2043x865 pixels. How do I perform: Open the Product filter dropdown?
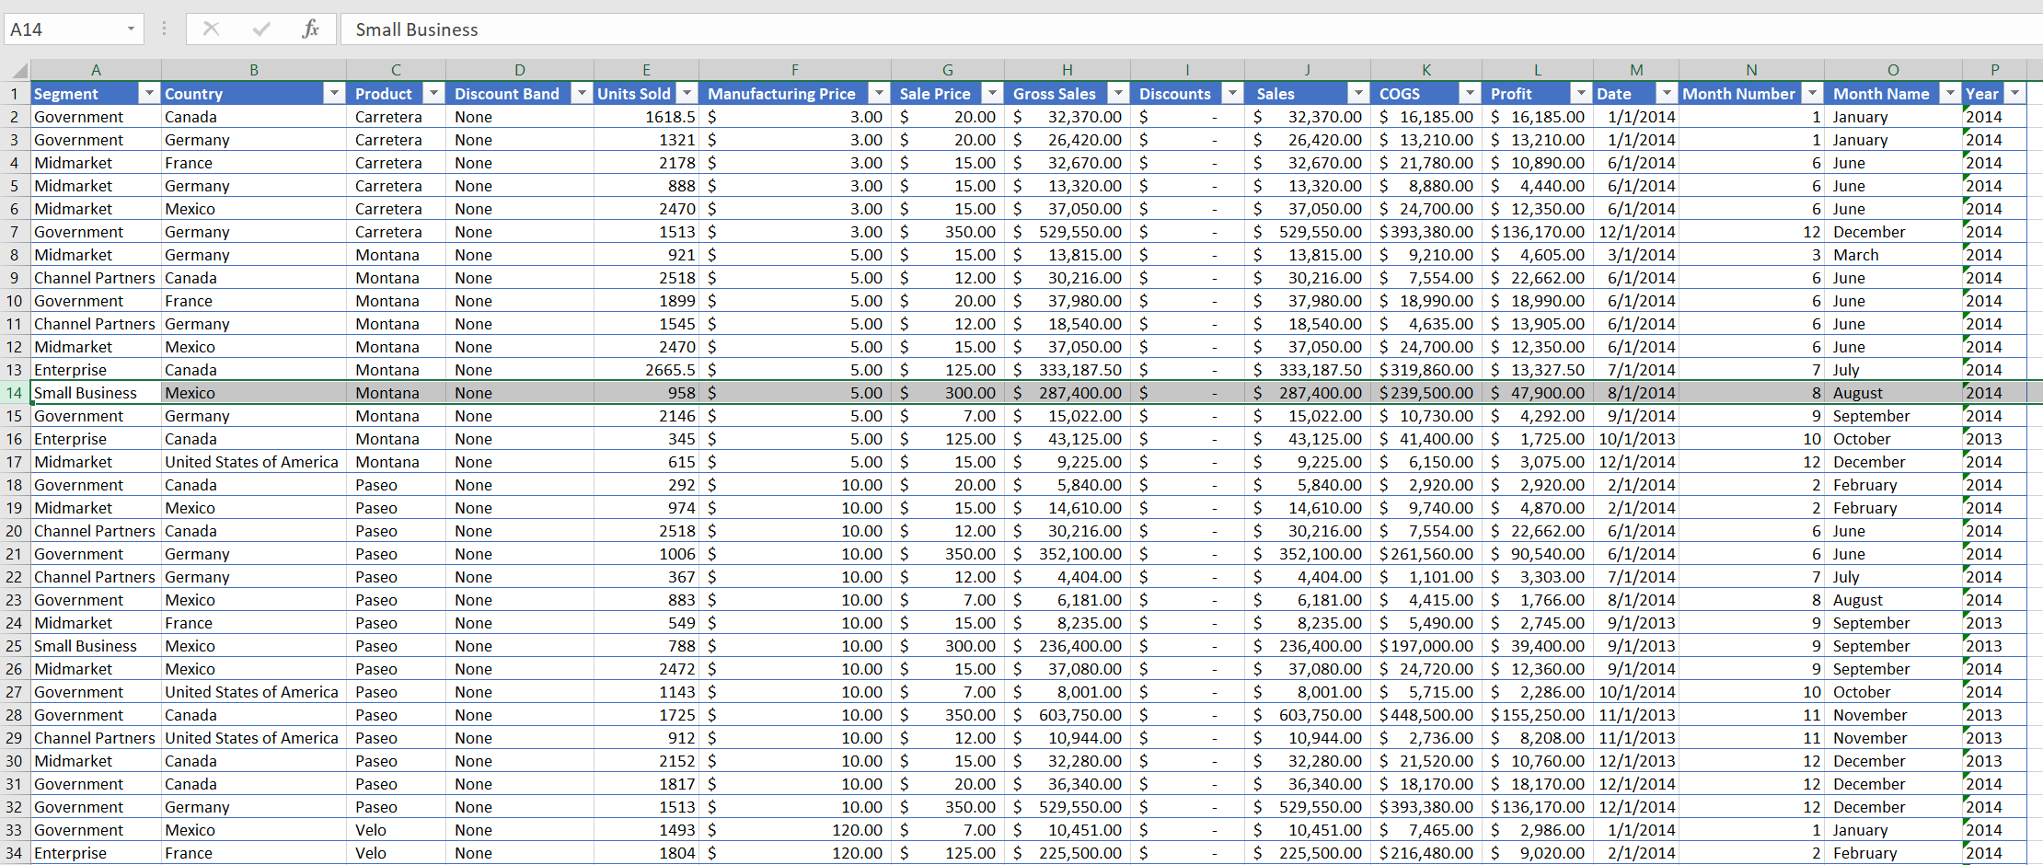coord(433,93)
